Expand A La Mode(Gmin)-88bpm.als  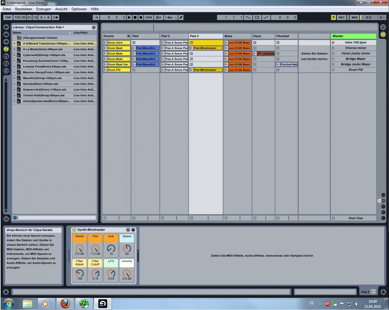tap(14, 49)
